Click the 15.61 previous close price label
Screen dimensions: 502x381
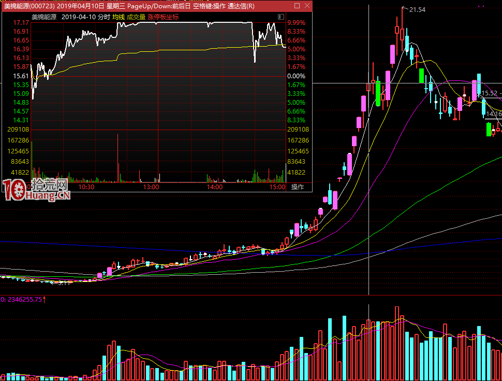coord(21,76)
